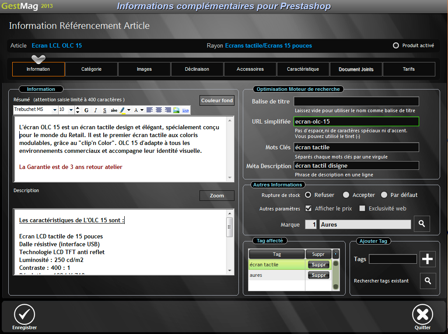
Task: Exit using the Quitter X icon
Action: (423, 314)
